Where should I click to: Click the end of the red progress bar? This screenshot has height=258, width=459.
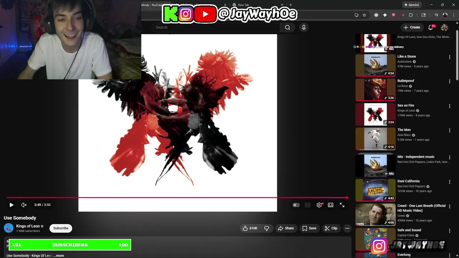coord(347,197)
